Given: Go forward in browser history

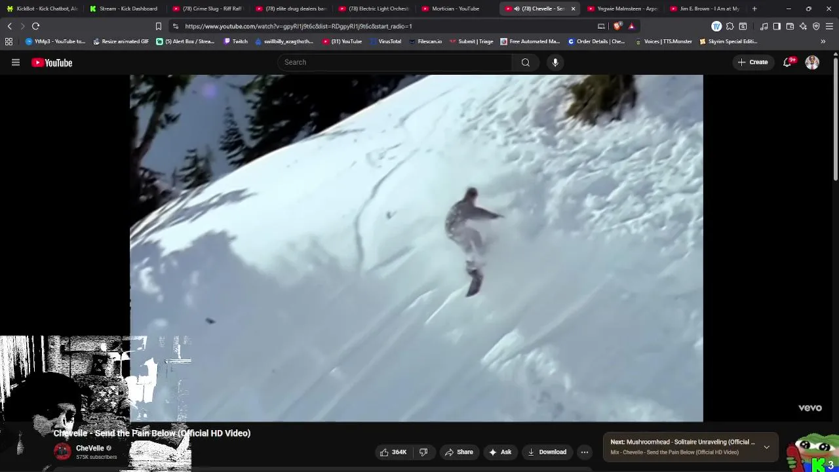Looking at the screenshot, I should (x=22, y=26).
